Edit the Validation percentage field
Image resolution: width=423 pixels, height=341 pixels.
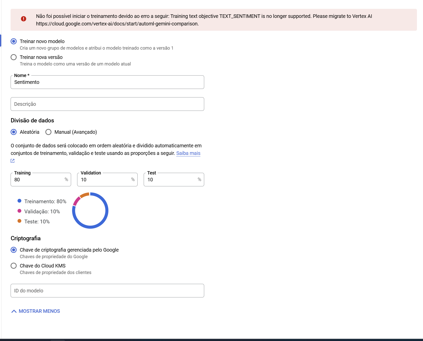107,180
